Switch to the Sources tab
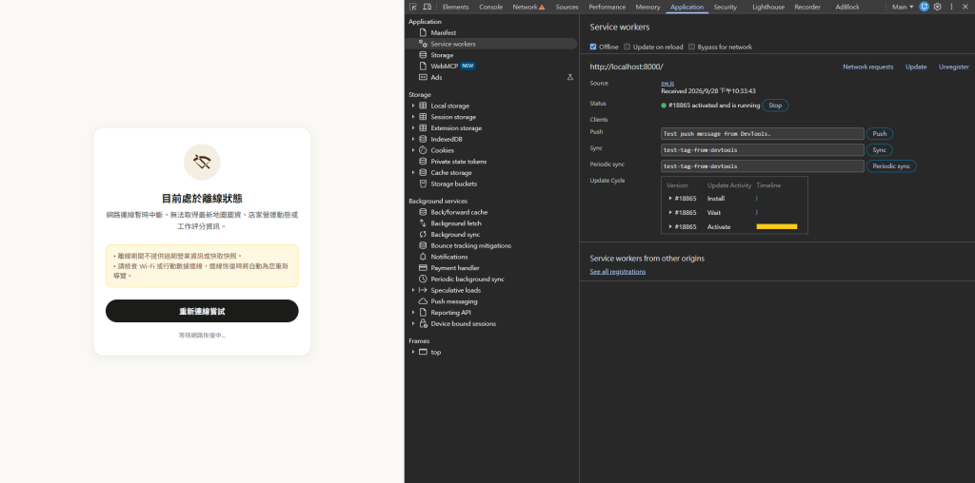Image resolution: width=975 pixels, height=483 pixels. (x=567, y=7)
